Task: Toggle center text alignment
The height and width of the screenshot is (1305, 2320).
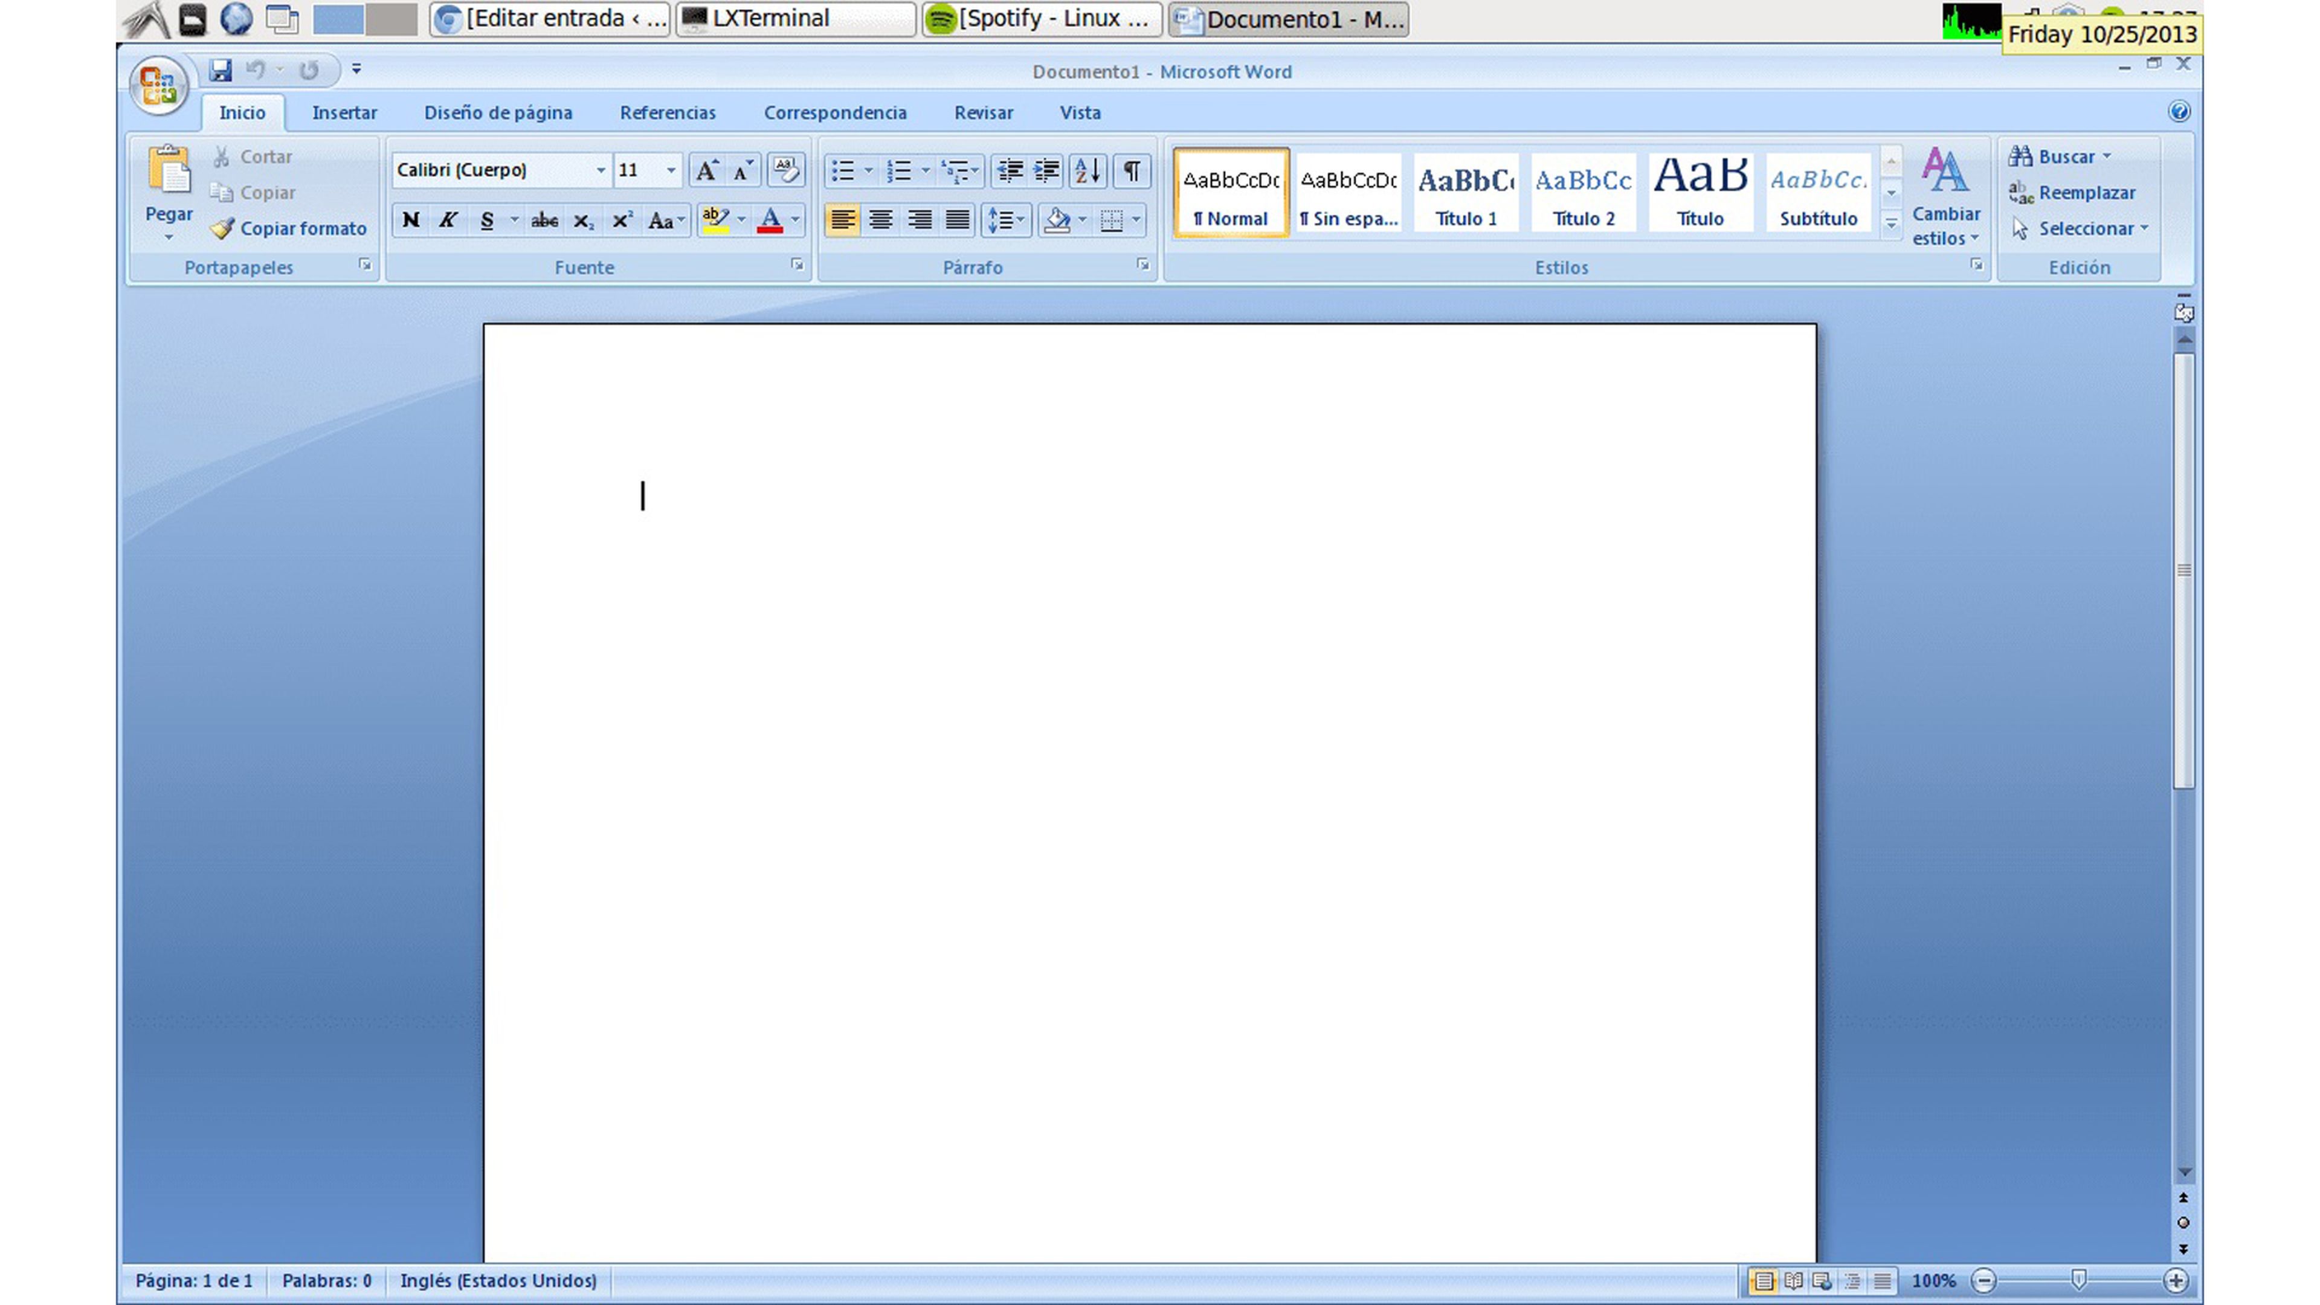Action: [881, 221]
